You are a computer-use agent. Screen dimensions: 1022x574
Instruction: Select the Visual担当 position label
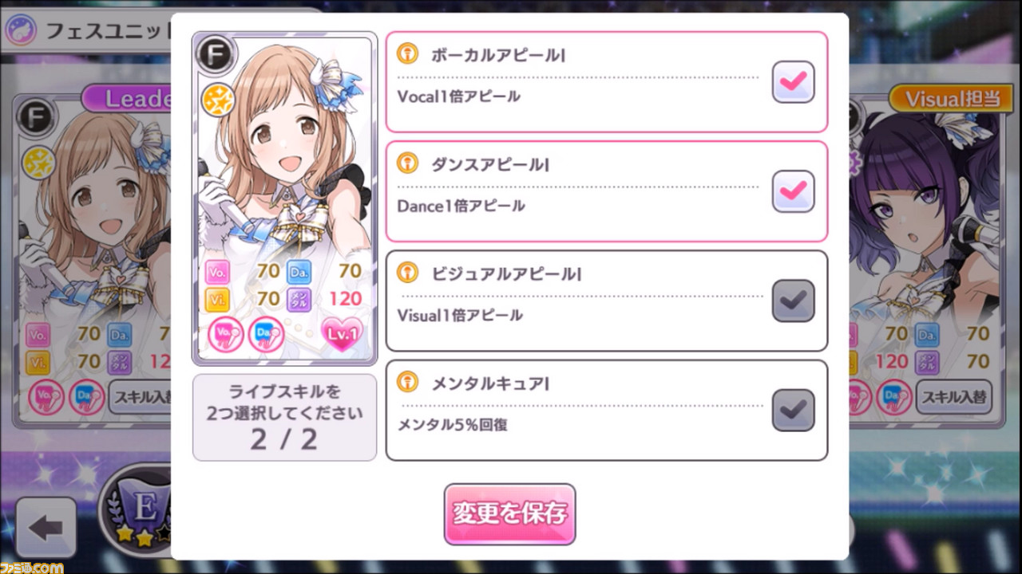950,98
